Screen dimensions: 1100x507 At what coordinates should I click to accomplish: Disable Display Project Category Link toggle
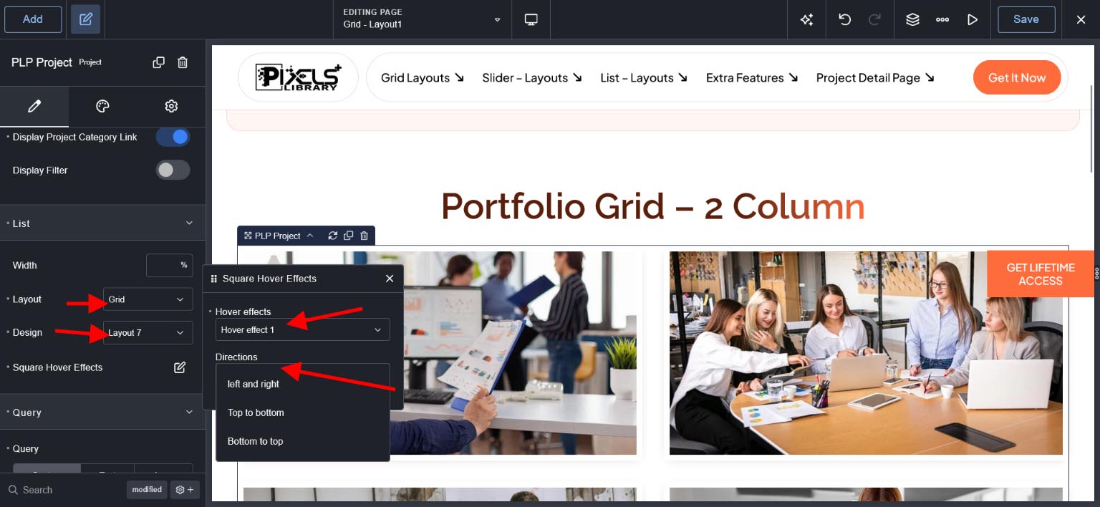pyautogui.click(x=173, y=137)
